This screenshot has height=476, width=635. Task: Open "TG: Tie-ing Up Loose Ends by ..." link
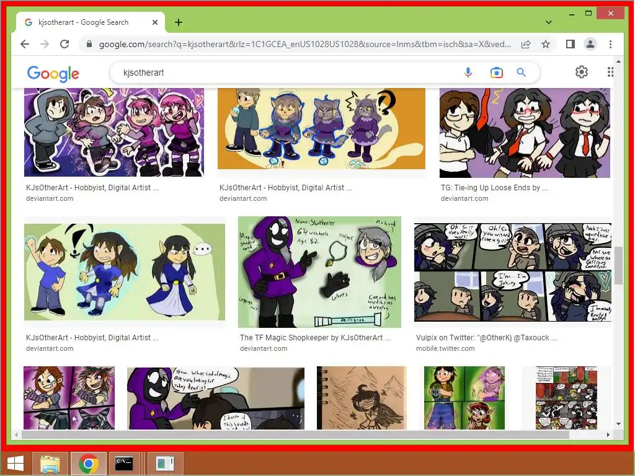pyautogui.click(x=494, y=188)
